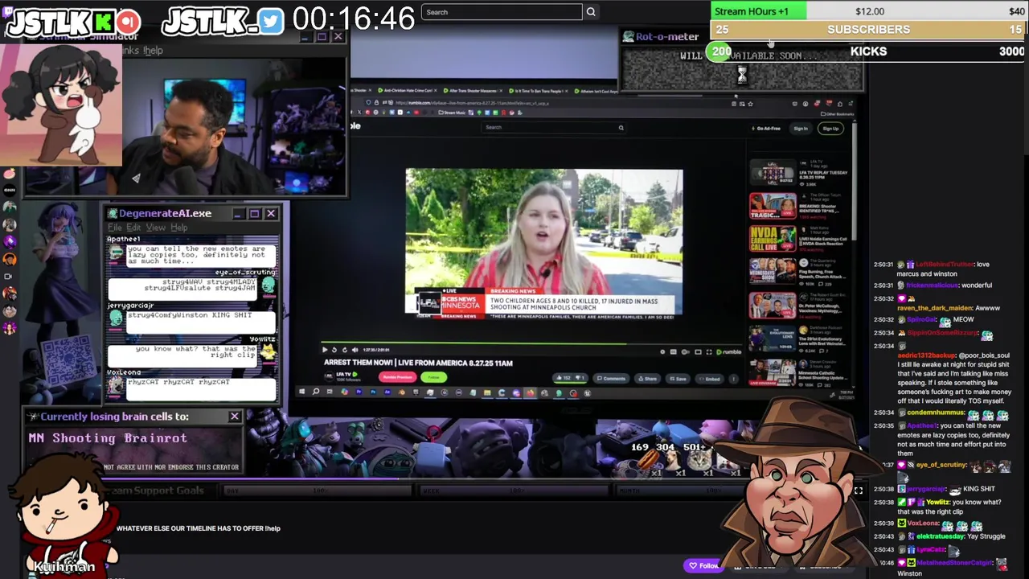This screenshot has width=1029, height=579.
Task: Focus the Rumble site search box
Action: (x=553, y=127)
